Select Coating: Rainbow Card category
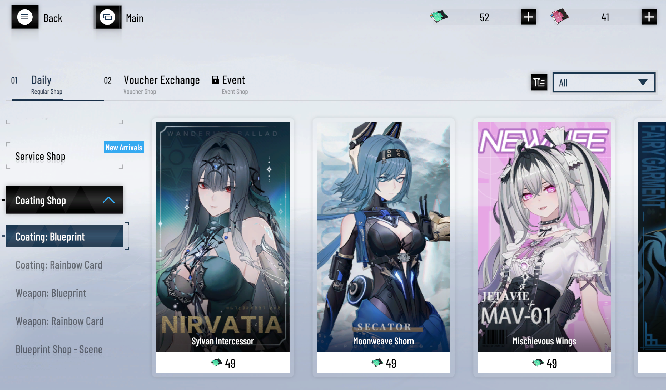The image size is (666, 390). [59, 265]
